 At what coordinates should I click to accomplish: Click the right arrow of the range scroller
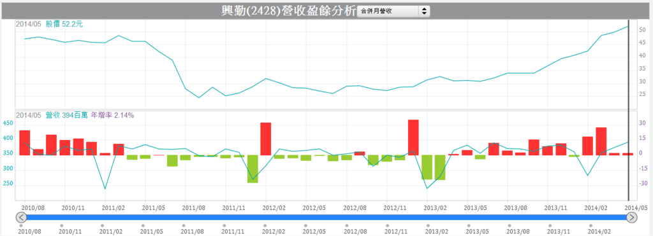(x=632, y=218)
